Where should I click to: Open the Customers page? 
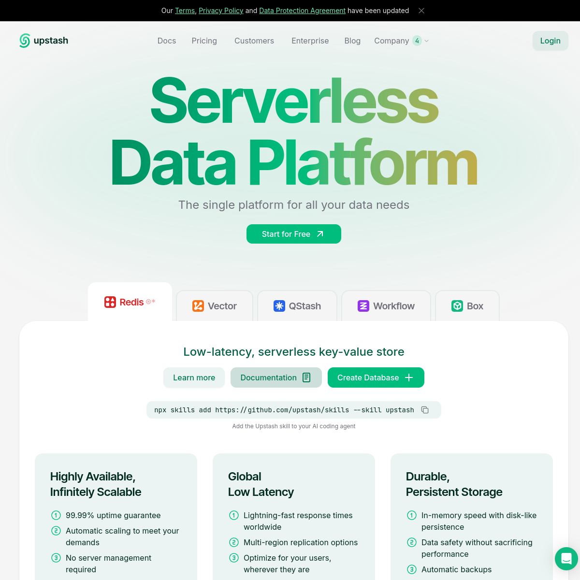254,41
